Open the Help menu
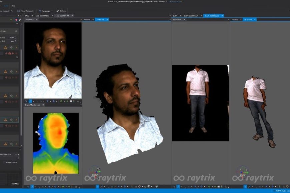Image resolution: width=290 pixels, height=193 pixels. click(13, 6)
